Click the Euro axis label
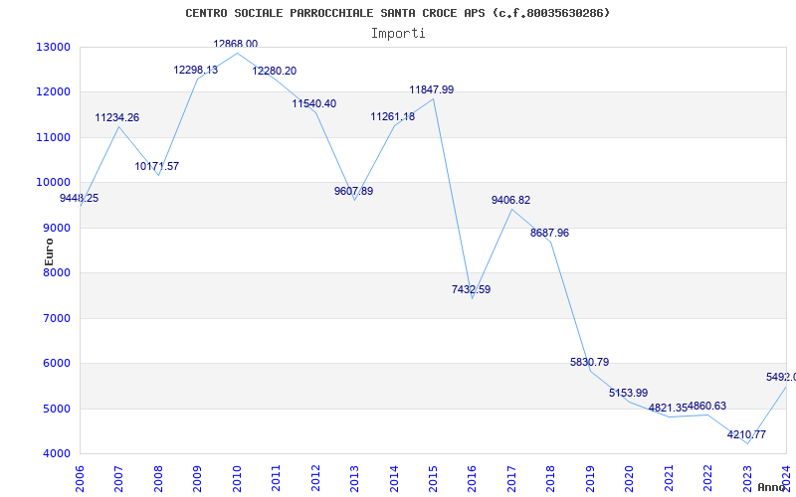This screenshot has width=796, height=497. [49, 252]
